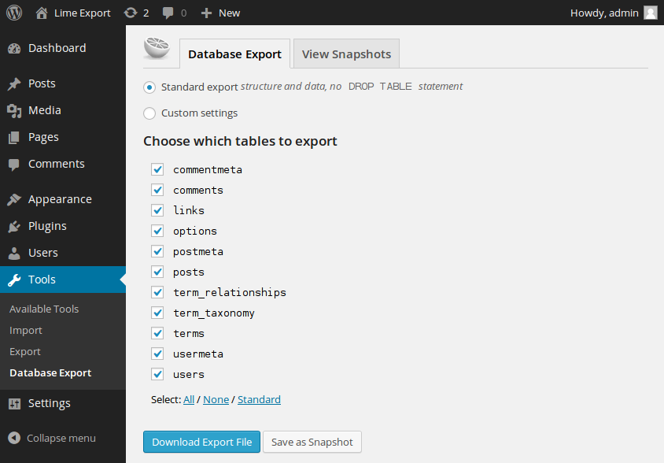Screen dimensions: 664x463
Task: Uncheck the commentmeta table checkbox
Action: pyautogui.click(x=157, y=169)
